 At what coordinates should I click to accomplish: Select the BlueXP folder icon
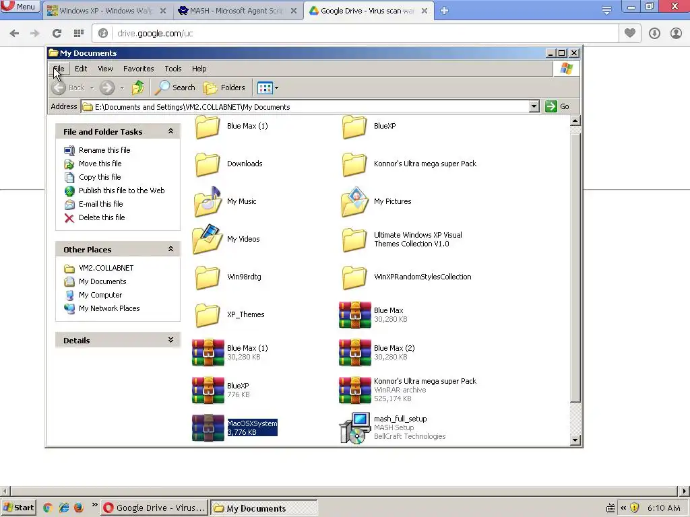pyautogui.click(x=354, y=127)
